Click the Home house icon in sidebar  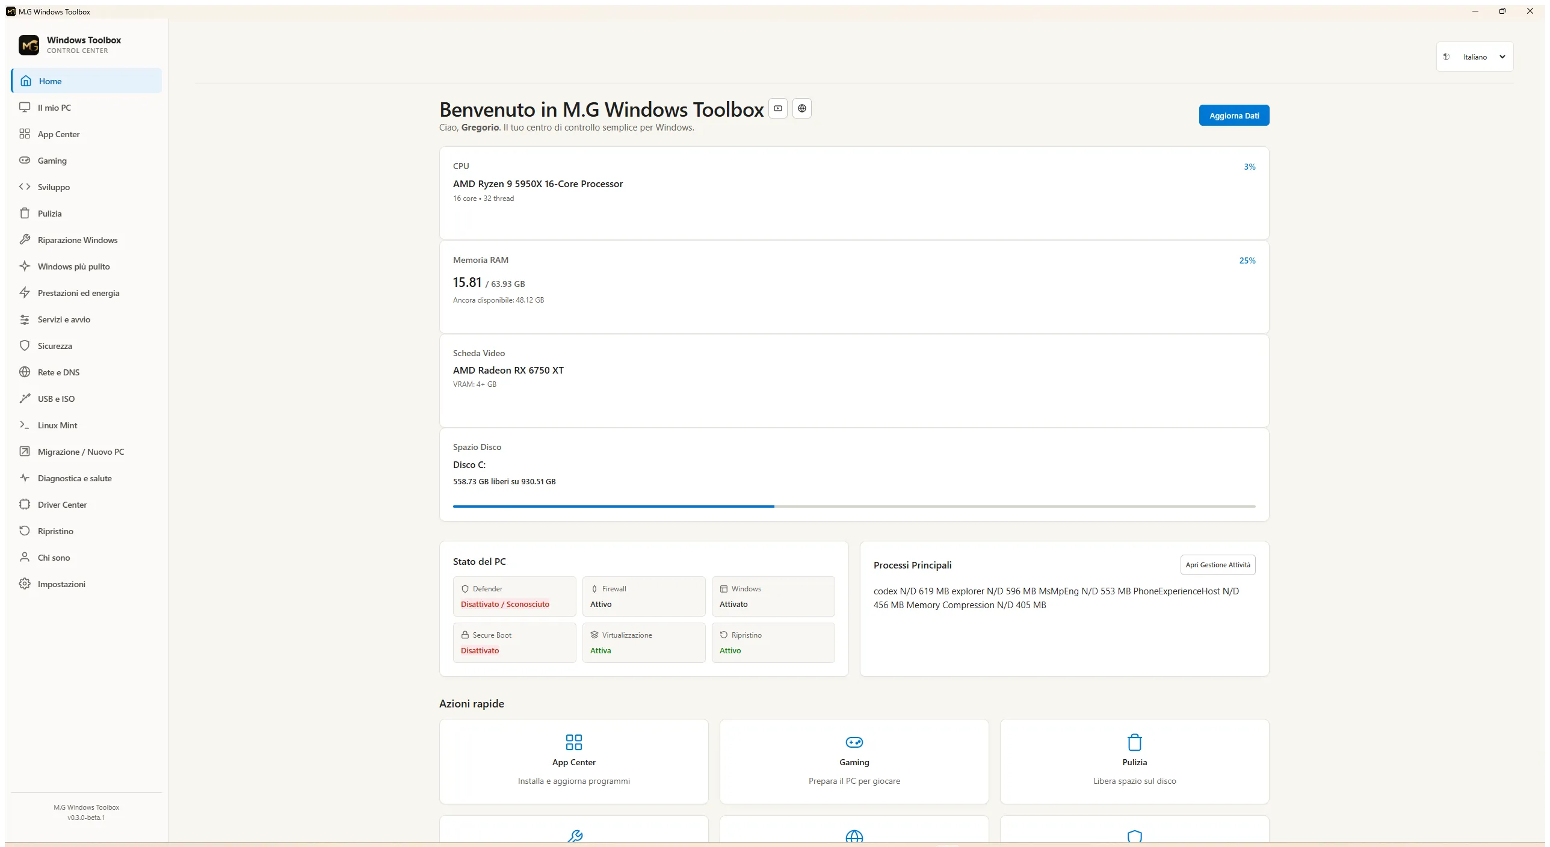(26, 81)
